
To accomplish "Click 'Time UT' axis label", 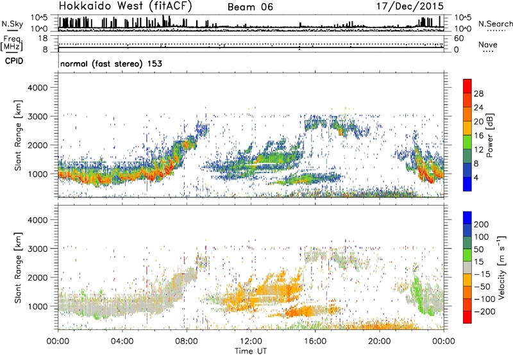I will 251,351.
